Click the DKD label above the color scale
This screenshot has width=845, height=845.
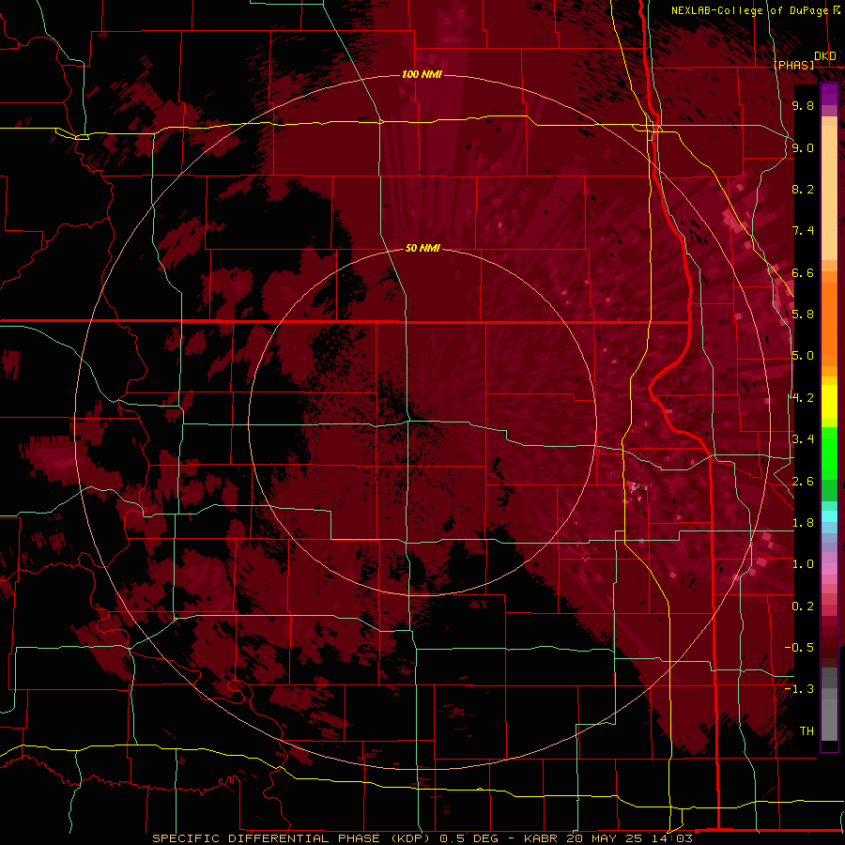pos(824,56)
